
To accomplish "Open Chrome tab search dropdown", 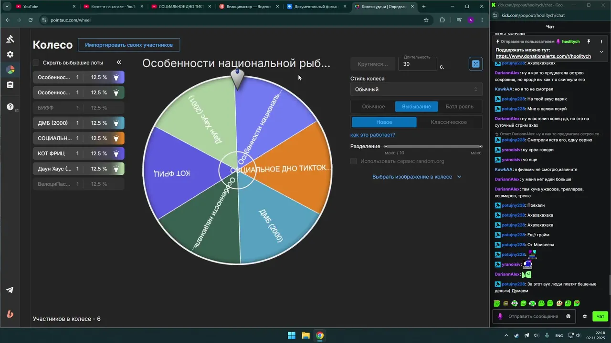I will pos(7,6).
